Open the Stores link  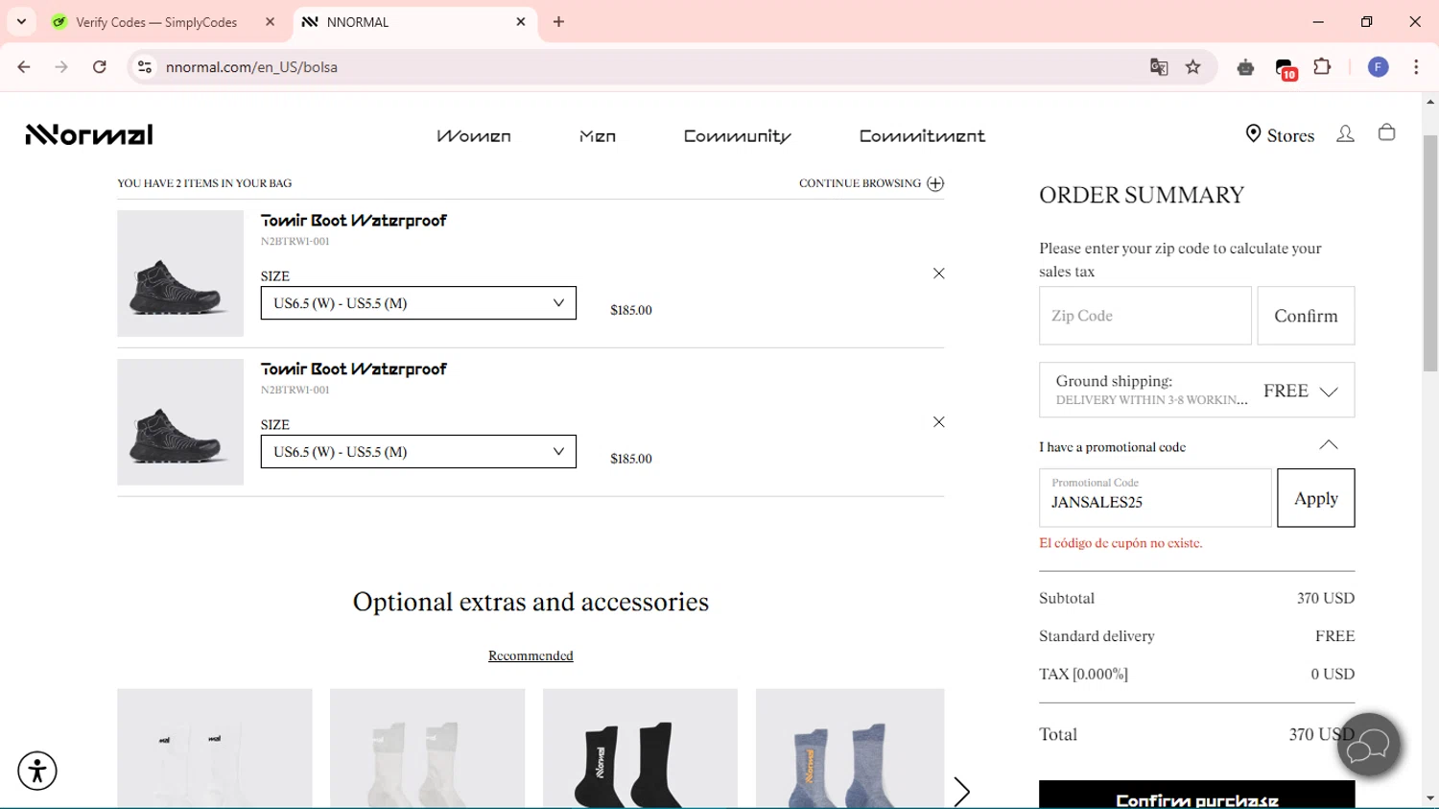pyautogui.click(x=1290, y=135)
